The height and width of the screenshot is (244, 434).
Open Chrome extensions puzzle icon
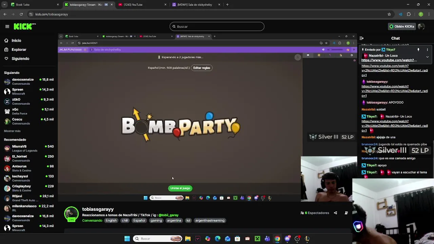pos(409,14)
